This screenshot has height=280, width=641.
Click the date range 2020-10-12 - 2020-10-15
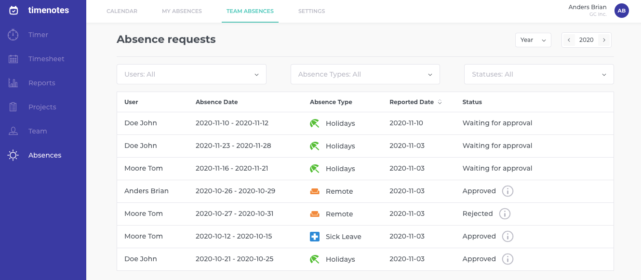point(234,236)
